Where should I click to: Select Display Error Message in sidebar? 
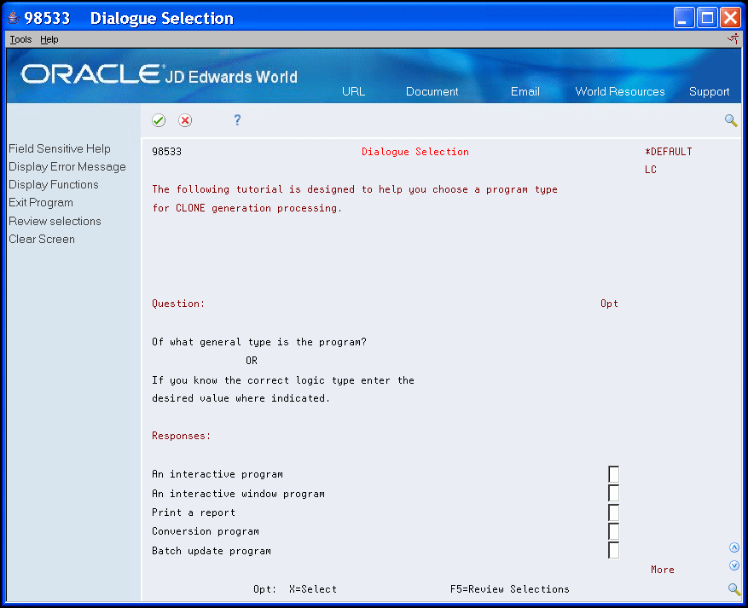(x=67, y=167)
